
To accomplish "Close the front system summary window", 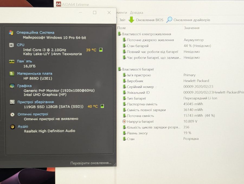I will (x=109, y=13).
